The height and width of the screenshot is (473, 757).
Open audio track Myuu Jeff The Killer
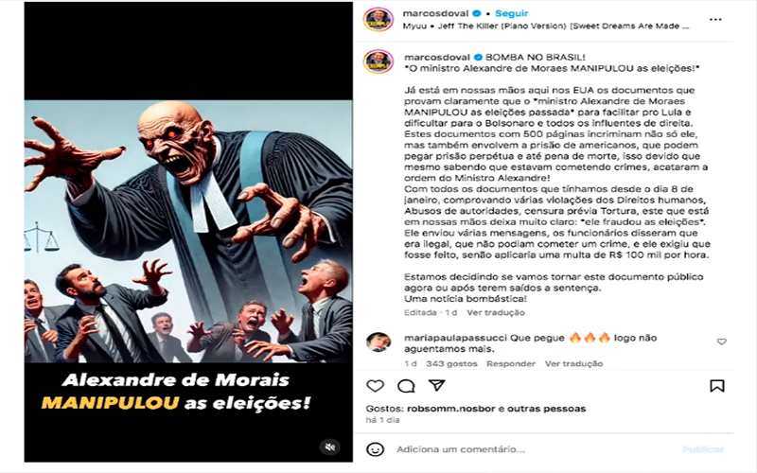[x=546, y=26]
